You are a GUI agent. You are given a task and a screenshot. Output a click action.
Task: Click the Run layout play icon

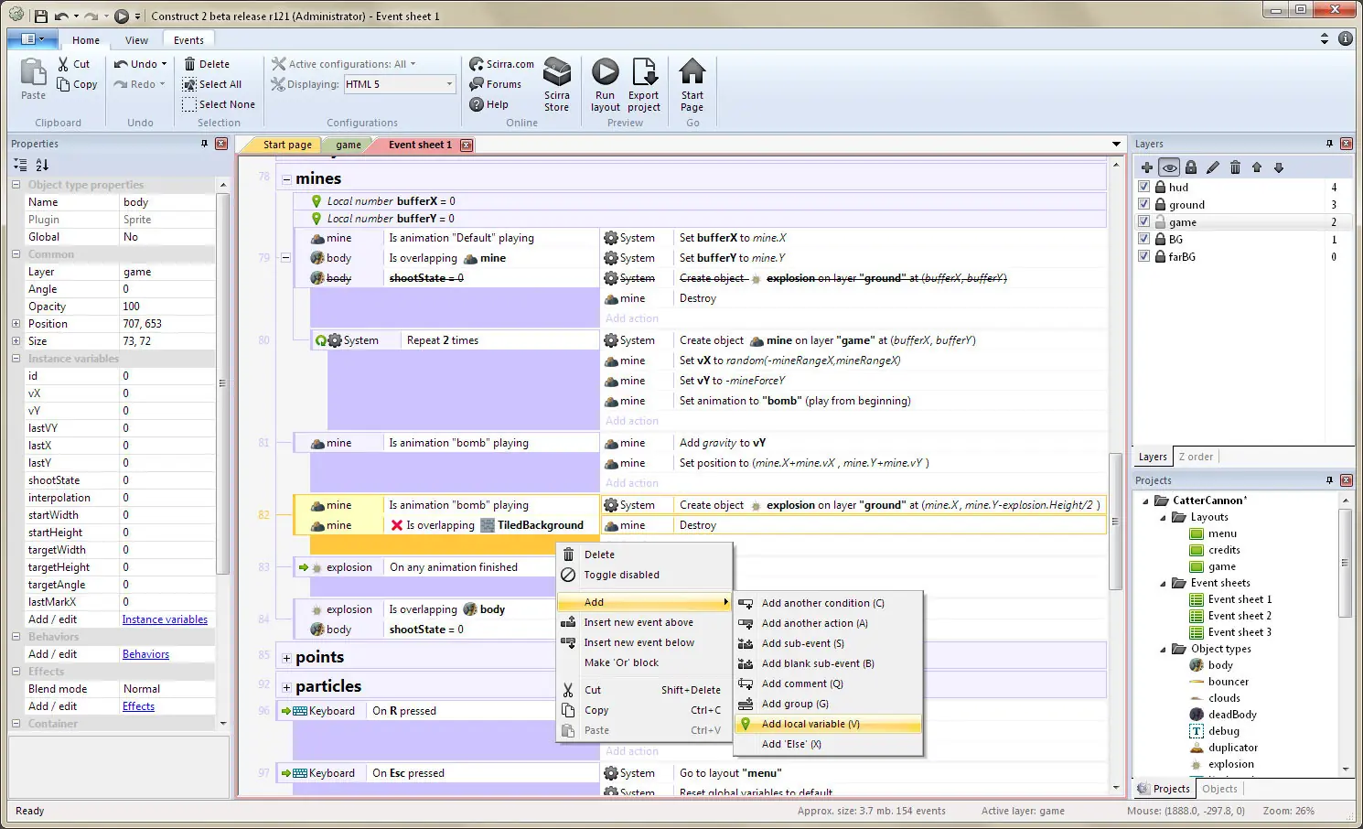click(605, 71)
